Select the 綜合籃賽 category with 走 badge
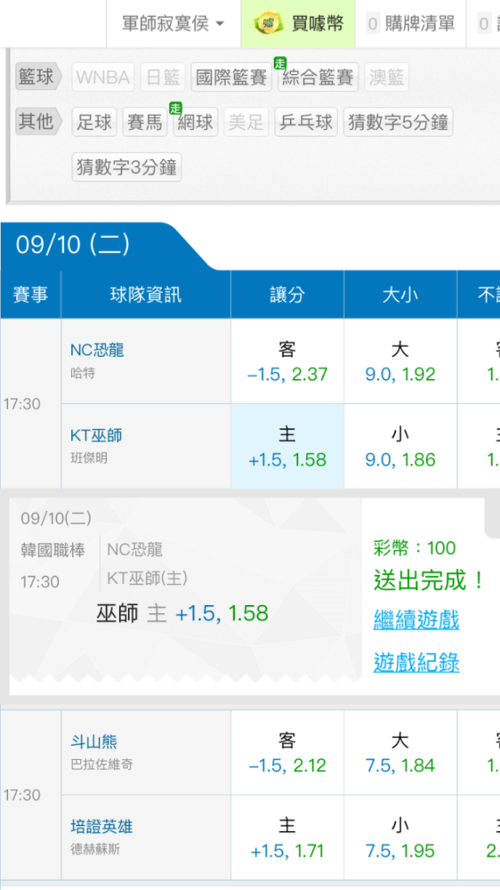Screen dimensions: 500x890 point(318,77)
